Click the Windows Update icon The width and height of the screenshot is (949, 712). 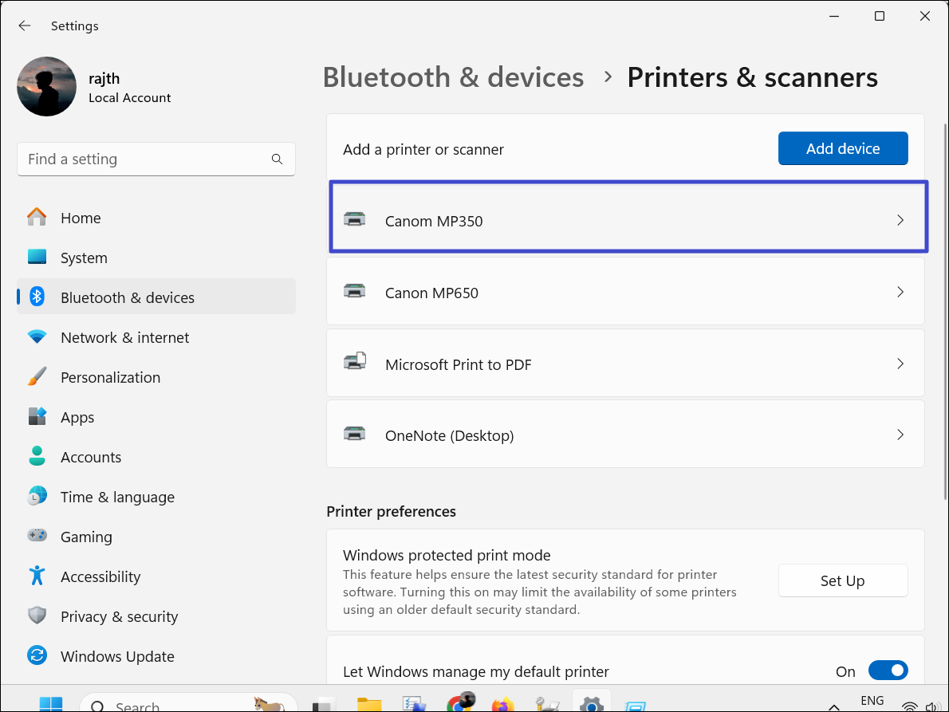(x=37, y=656)
